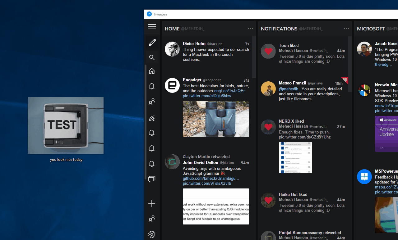Image resolution: width=398 pixels, height=240 pixels.
Task: Open the accounts icon just above settings gear
Action: [x=152, y=219]
